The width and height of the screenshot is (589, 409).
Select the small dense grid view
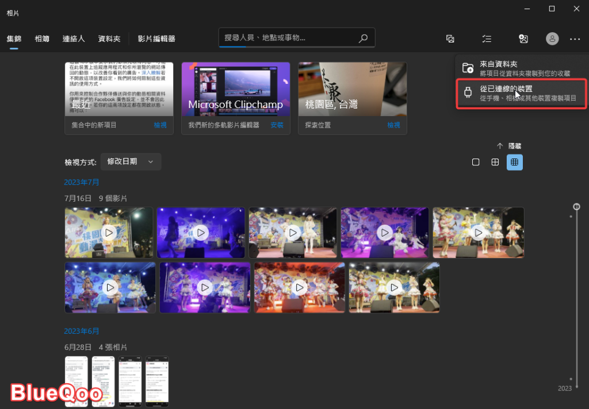point(514,162)
